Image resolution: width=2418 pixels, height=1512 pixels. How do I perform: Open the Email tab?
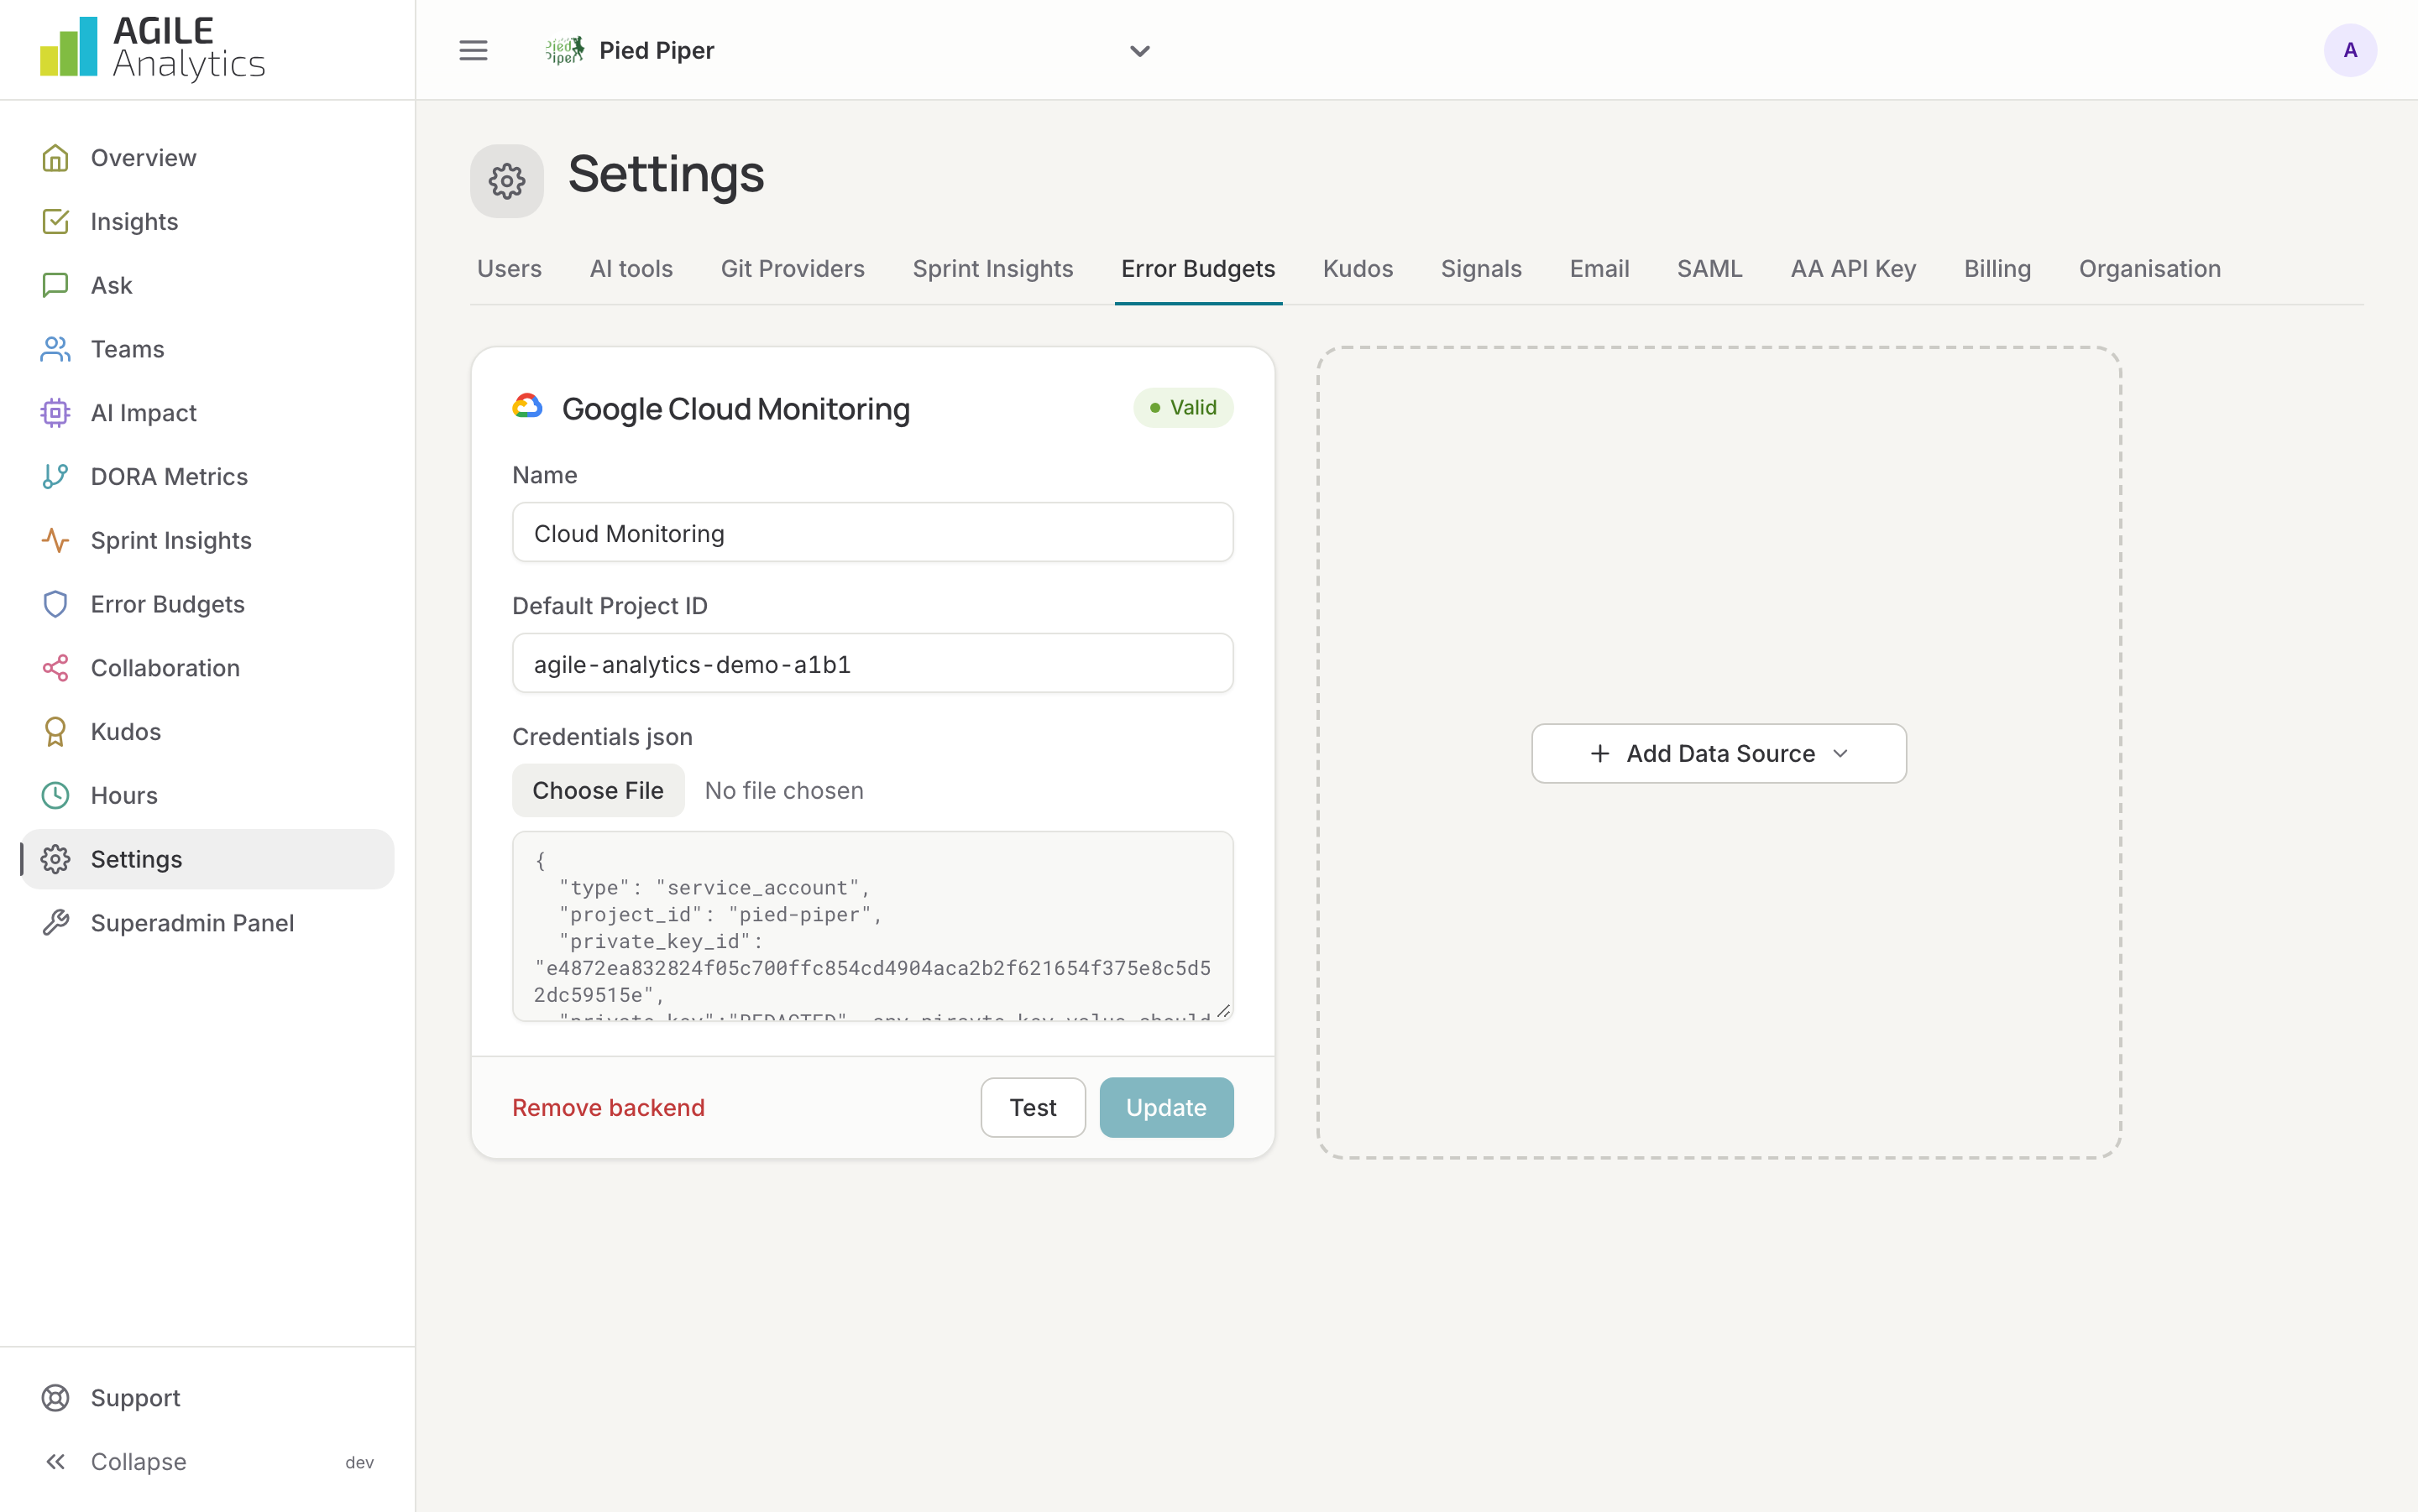(1599, 269)
